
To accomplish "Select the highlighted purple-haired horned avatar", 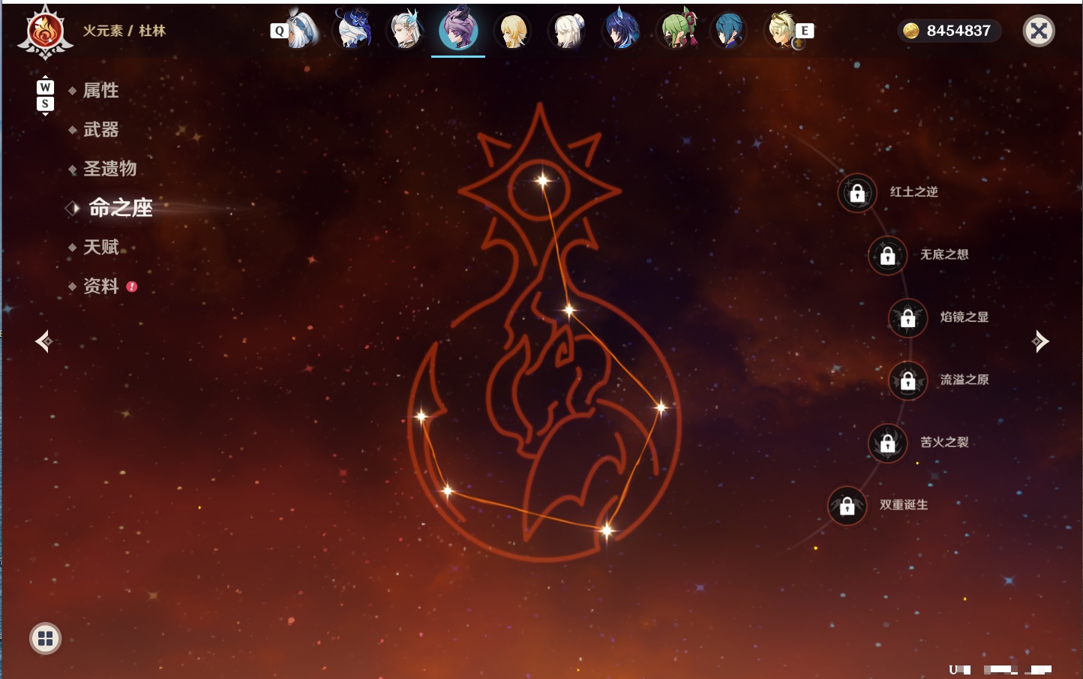I will coord(458,30).
